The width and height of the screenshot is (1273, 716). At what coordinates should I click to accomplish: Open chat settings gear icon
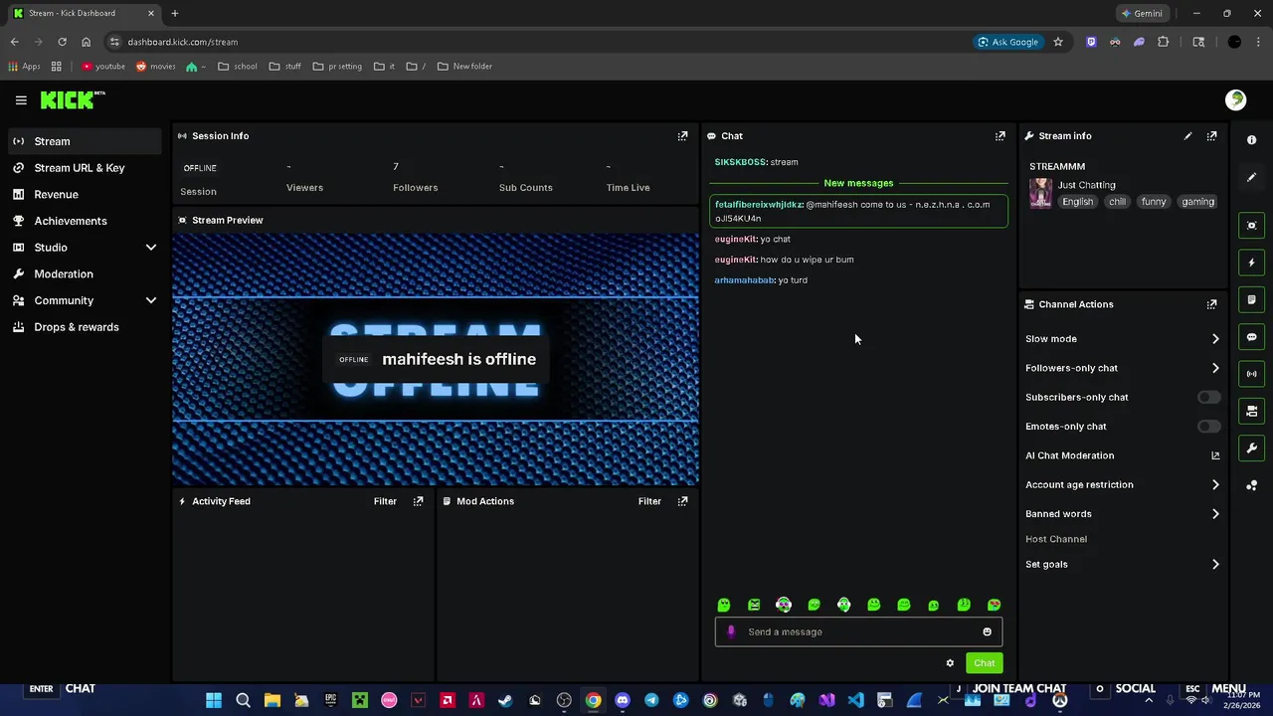click(x=950, y=663)
